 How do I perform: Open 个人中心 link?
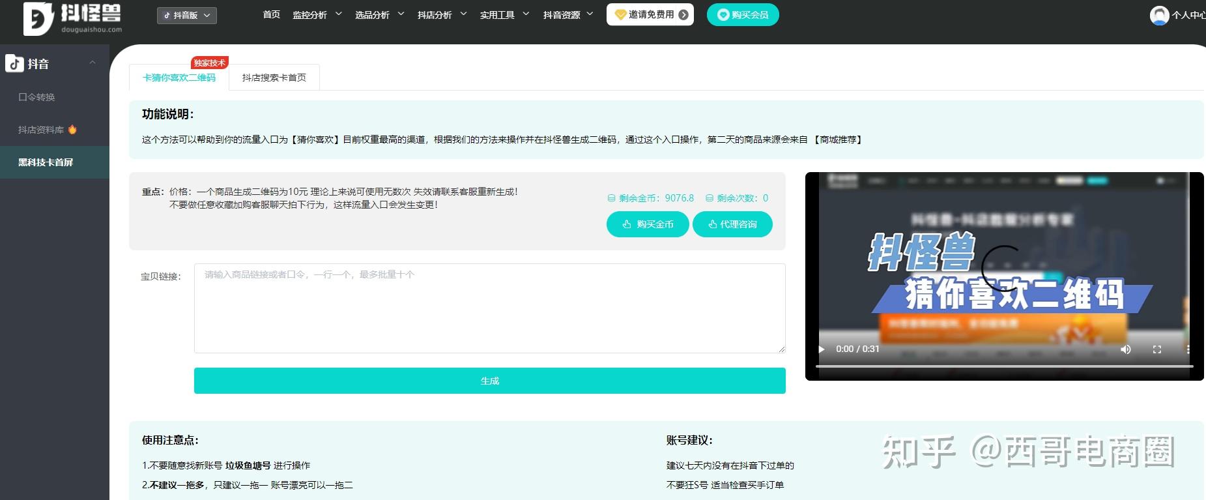click(x=1188, y=15)
